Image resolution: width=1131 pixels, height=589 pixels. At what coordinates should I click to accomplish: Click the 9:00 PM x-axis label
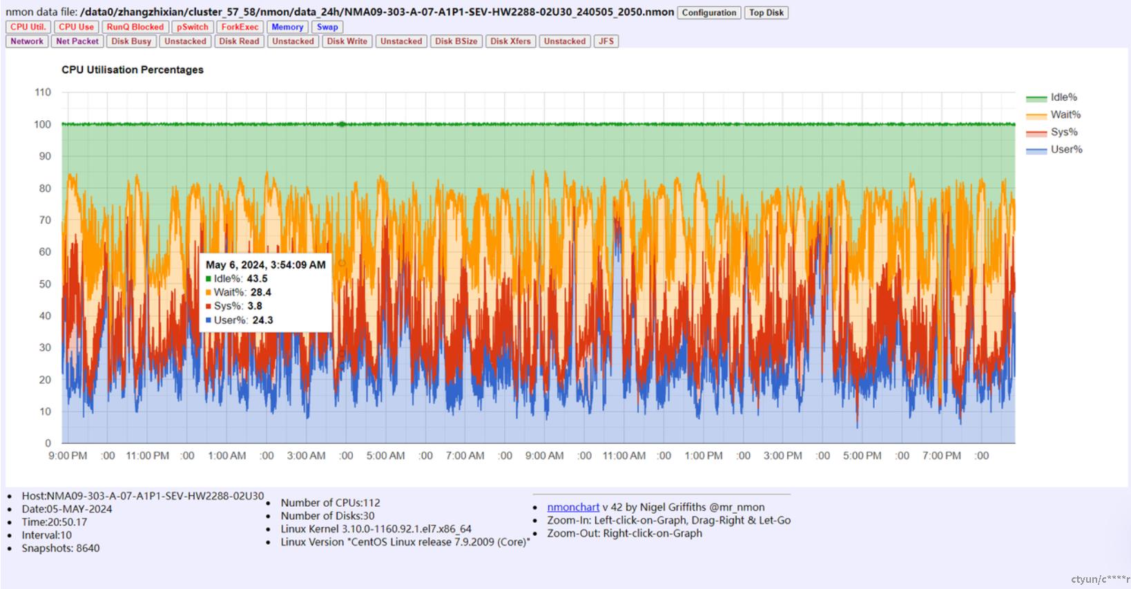68,456
